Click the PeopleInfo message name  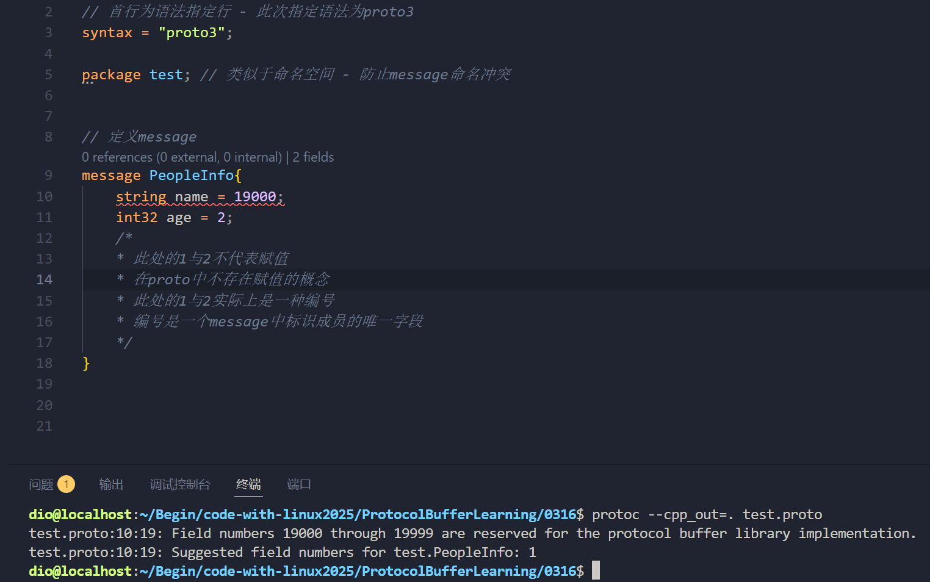pyautogui.click(x=191, y=176)
